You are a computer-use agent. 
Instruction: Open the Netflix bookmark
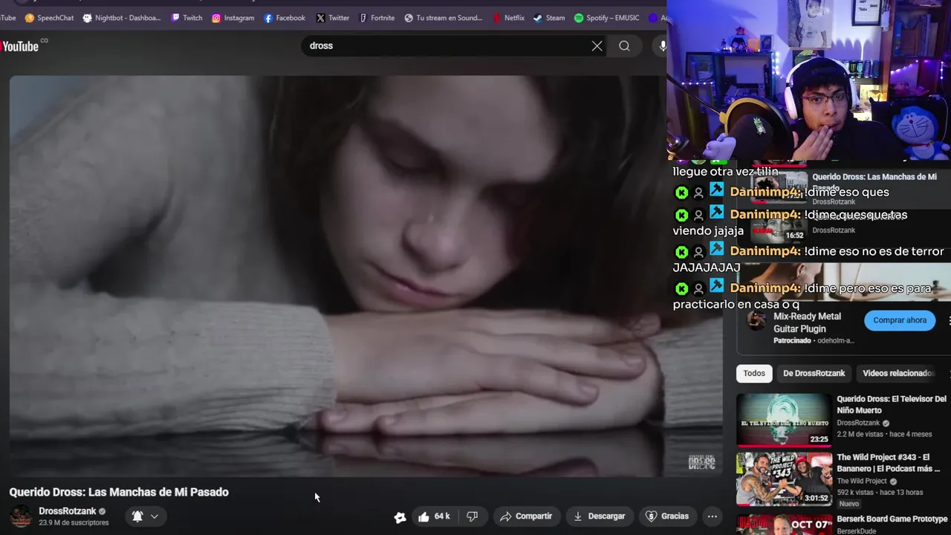(508, 18)
